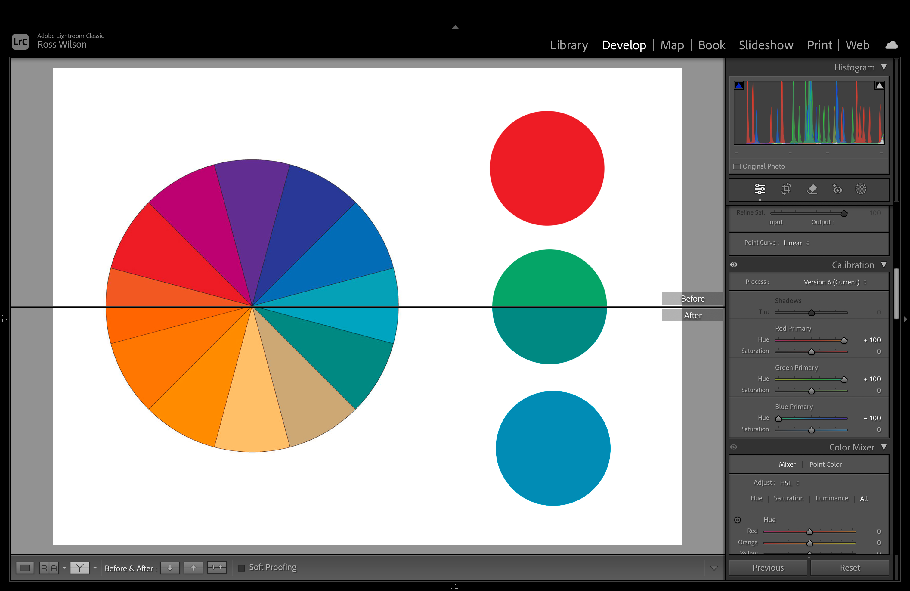Image resolution: width=910 pixels, height=591 pixels.
Task: Swap Before and After settings
Action: coord(217,568)
